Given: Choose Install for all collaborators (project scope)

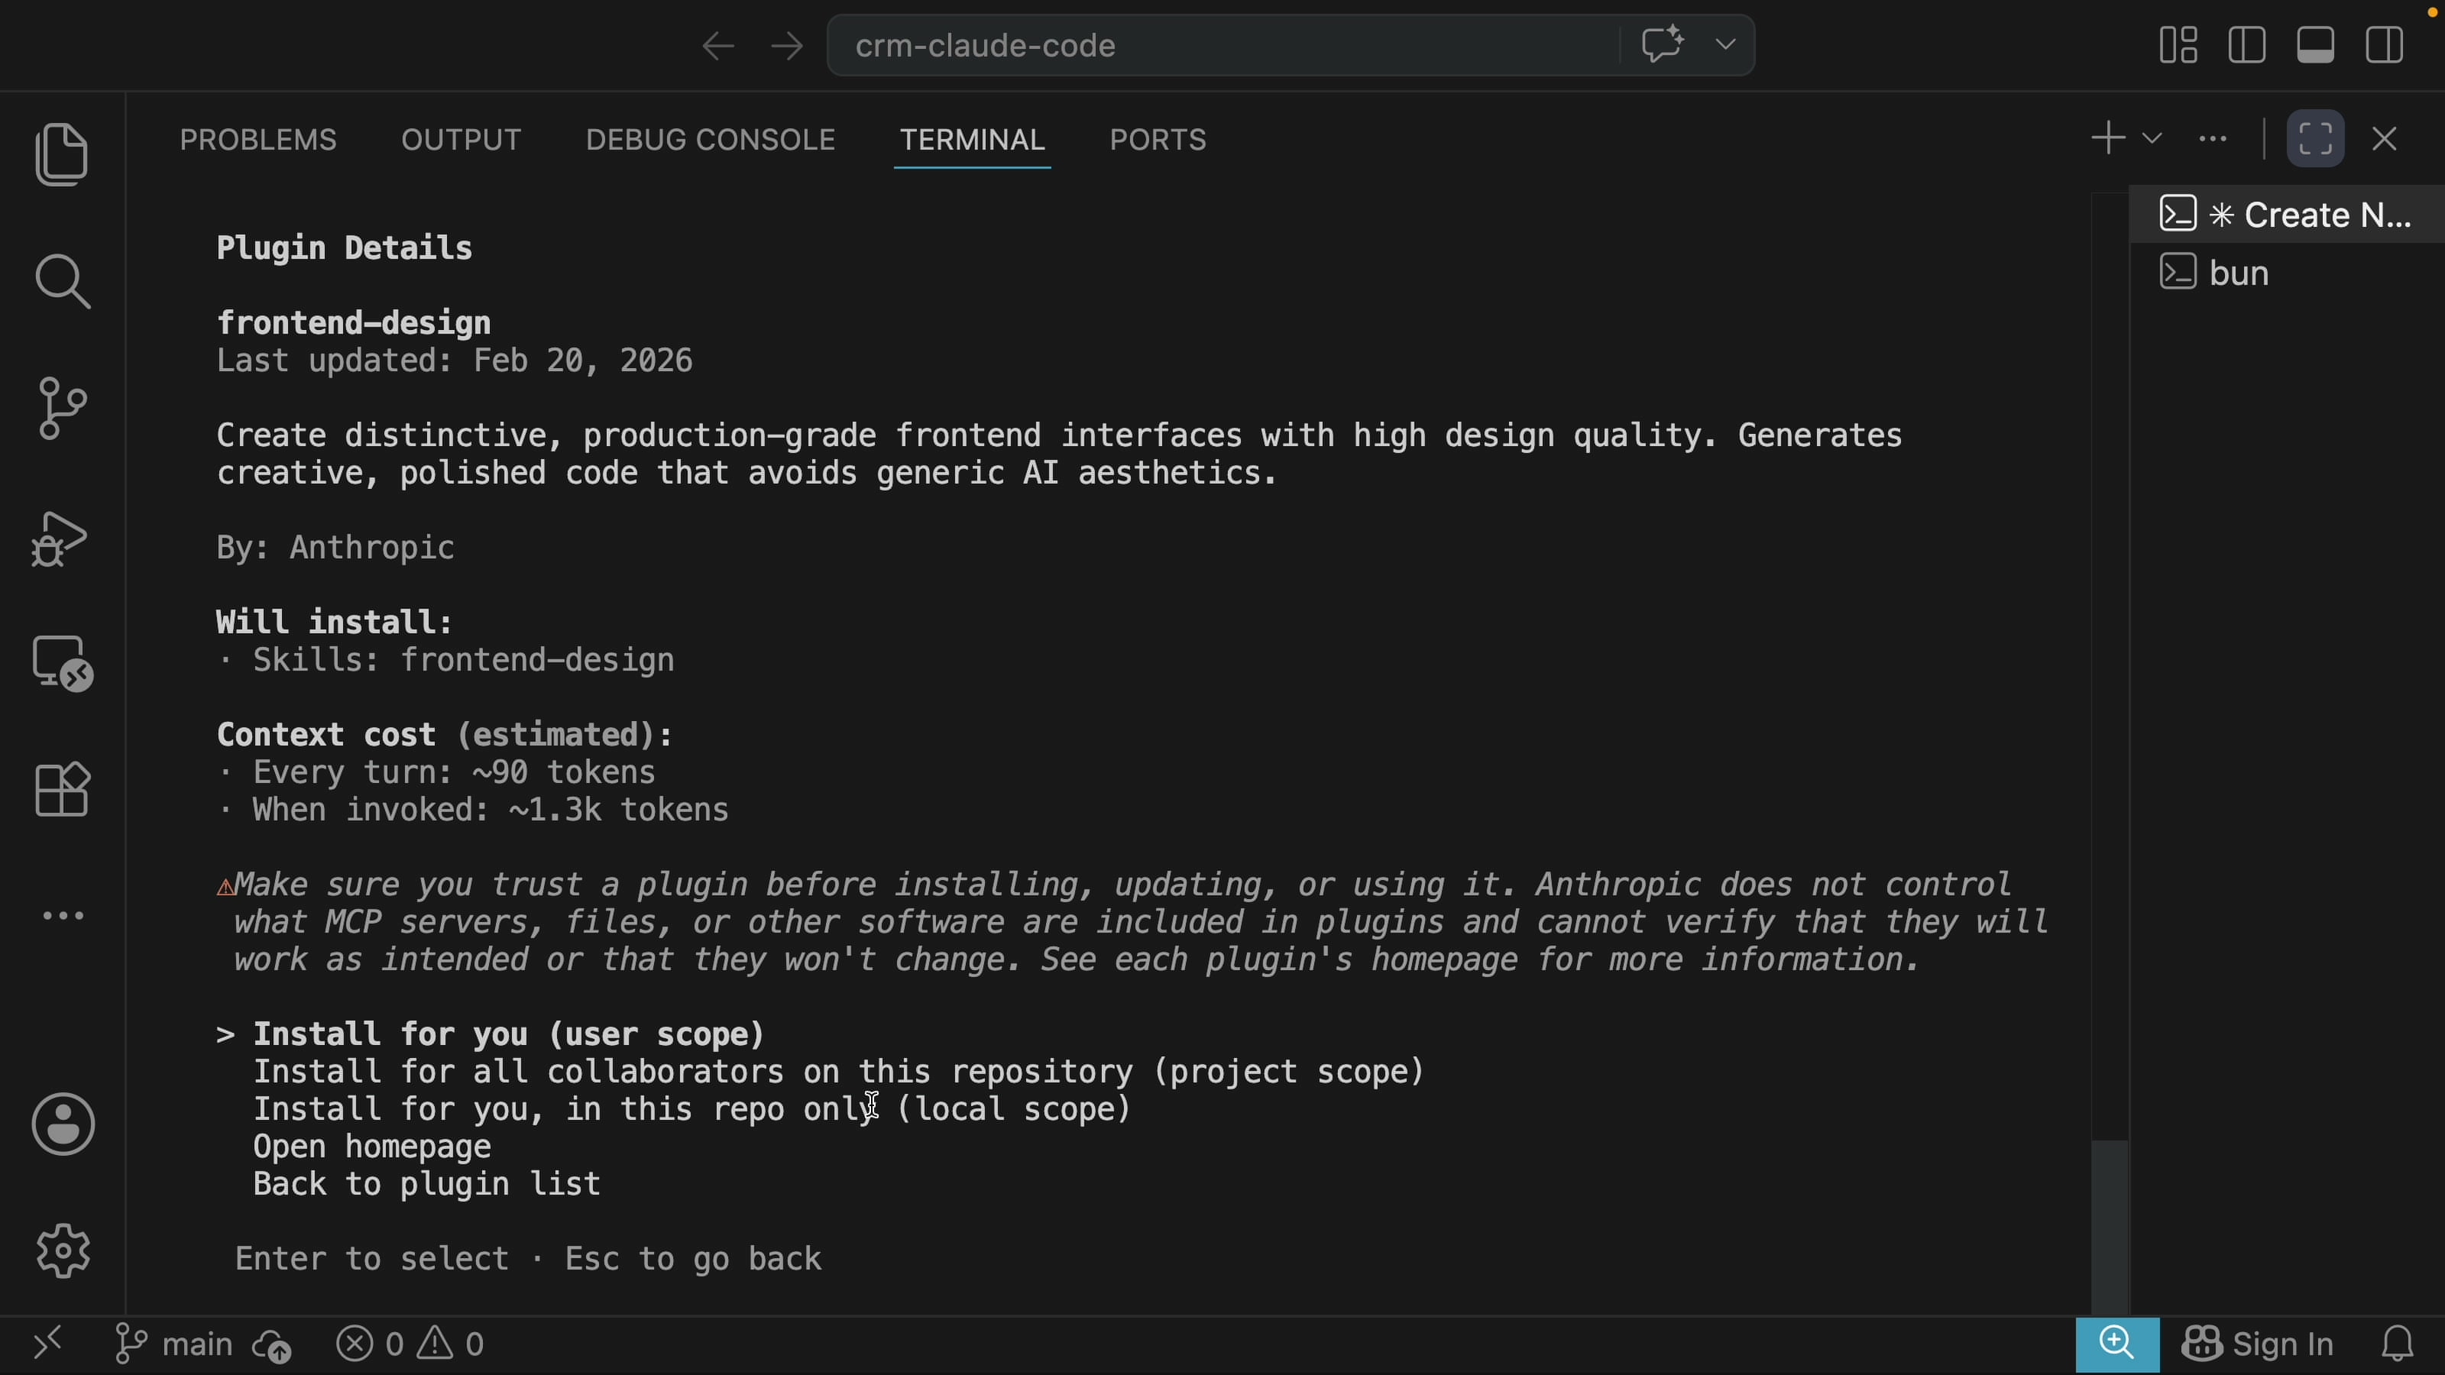Looking at the screenshot, I should pos(838,1071).
